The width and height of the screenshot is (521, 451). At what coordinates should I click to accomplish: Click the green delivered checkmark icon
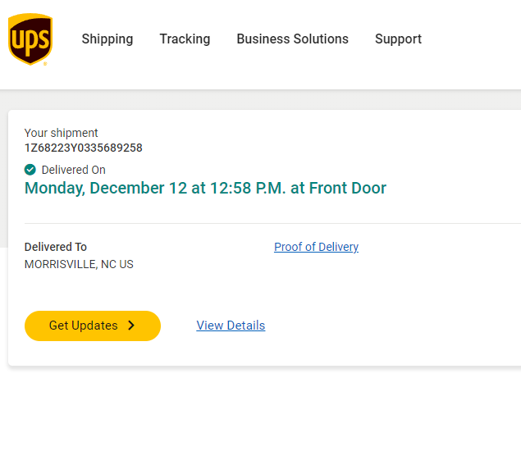[x=30, y=170]
